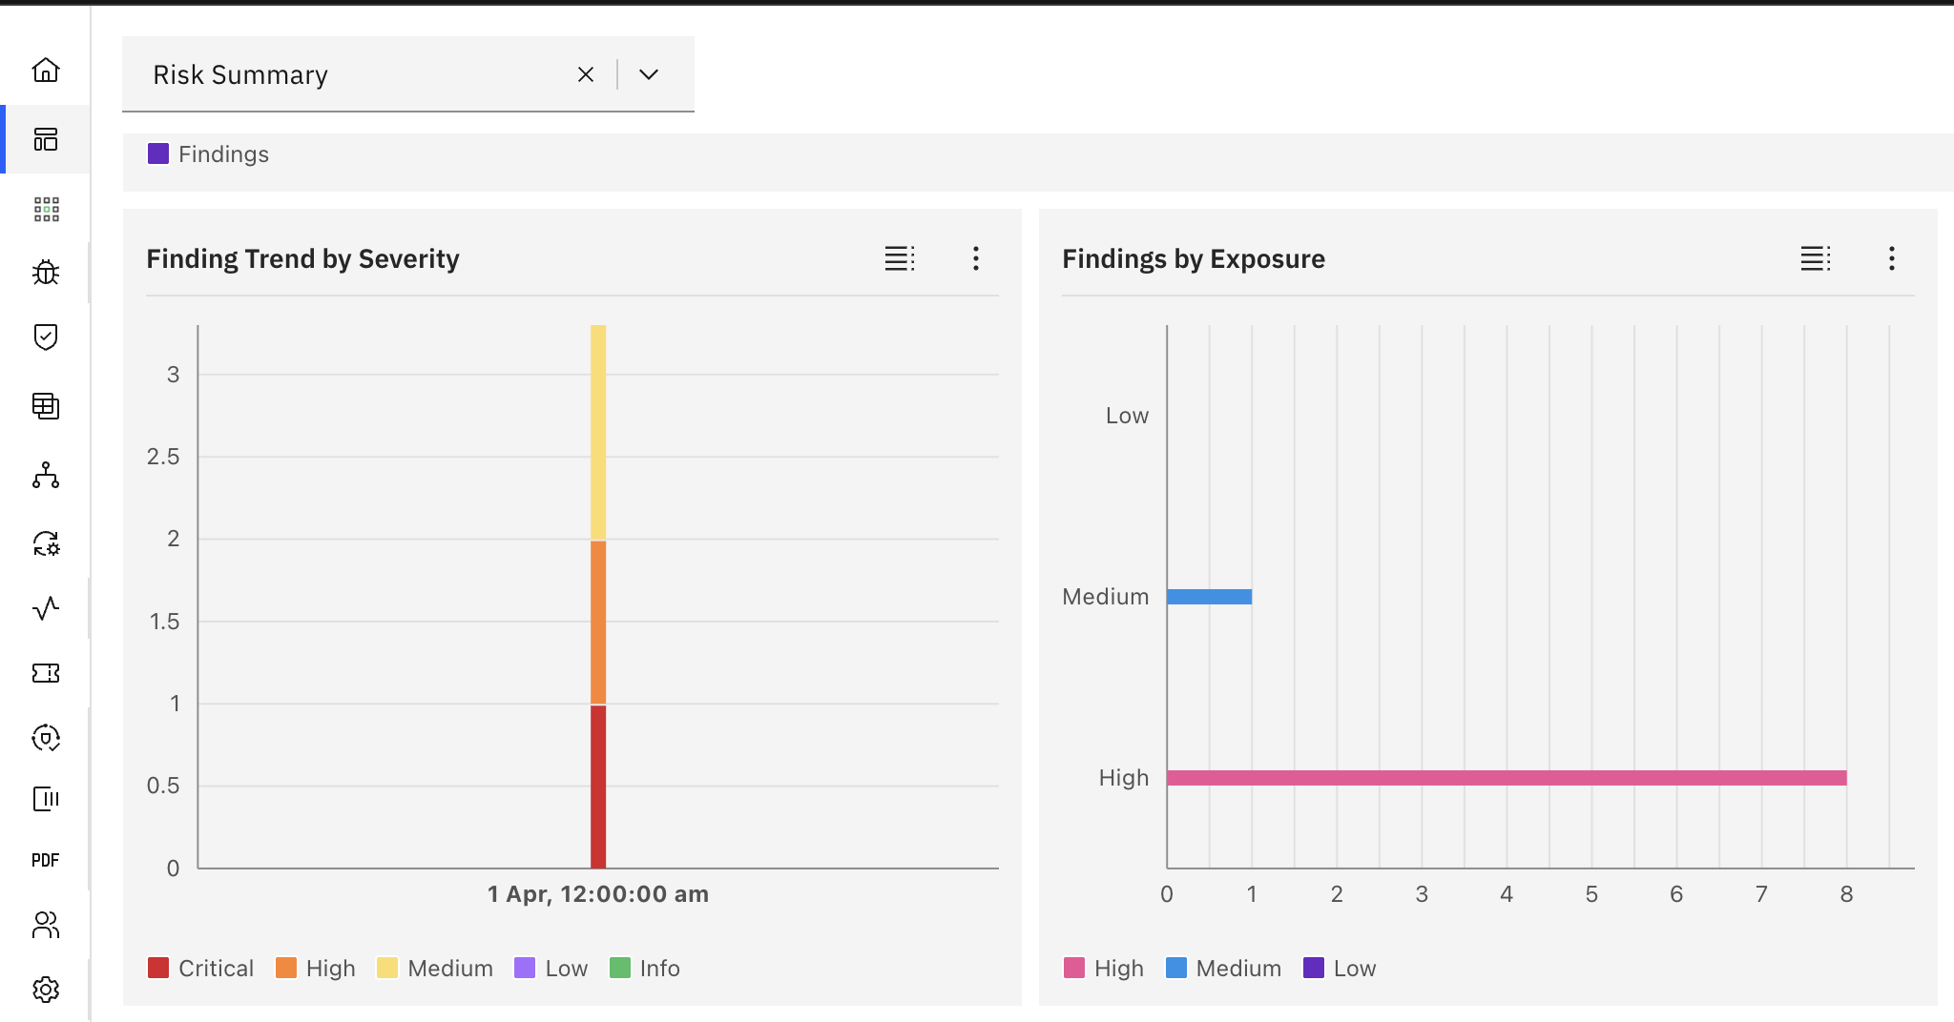Screen dimensions: 1954x1022
Task: Open Finding Trend by Severity overflow menu
Action: [975, 258]
